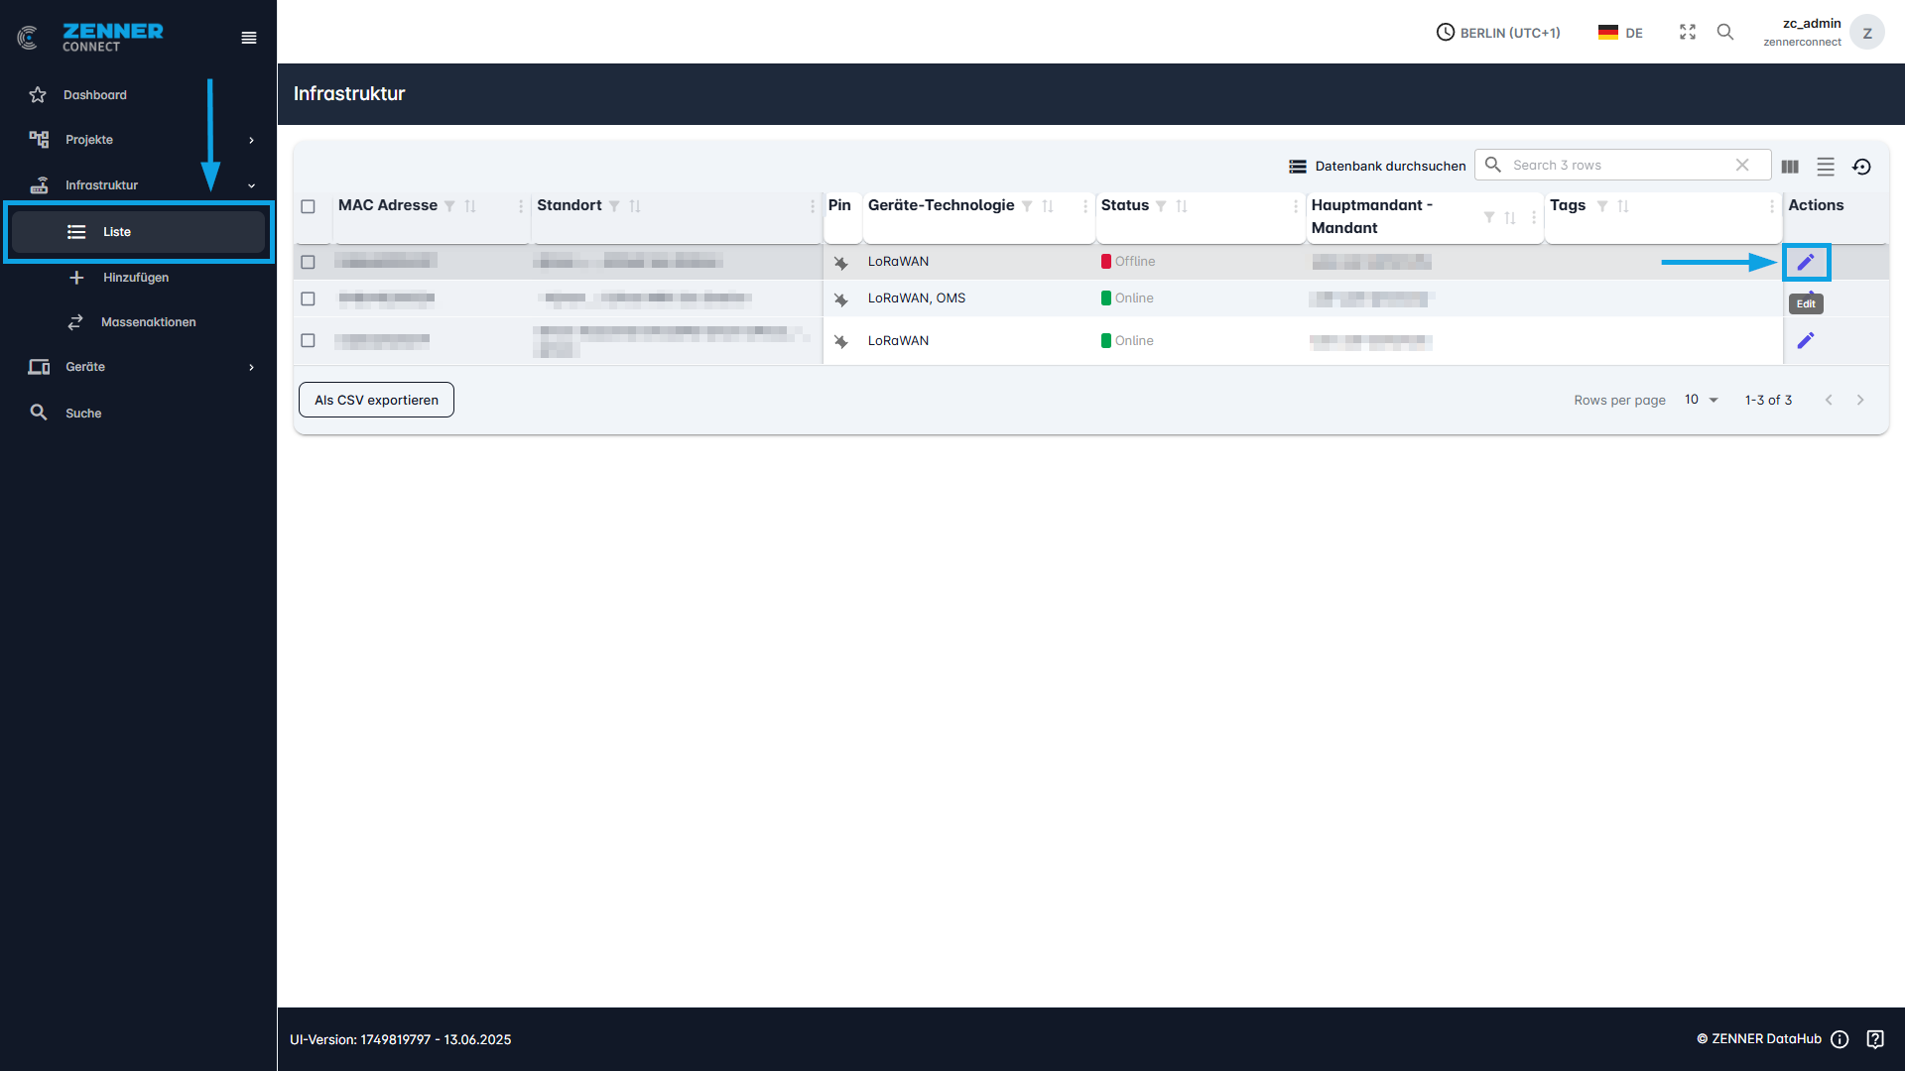Enter fullscreen mode via top bar icon
The image size is (1905, 1071).
[1688, 32]
